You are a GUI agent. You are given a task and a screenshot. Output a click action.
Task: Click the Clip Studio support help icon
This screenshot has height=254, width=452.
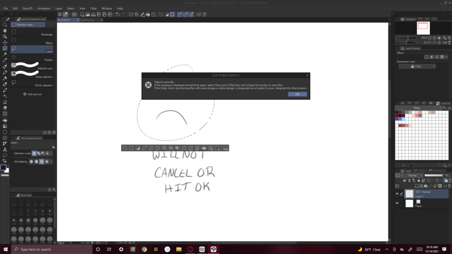tap(204, 15)
